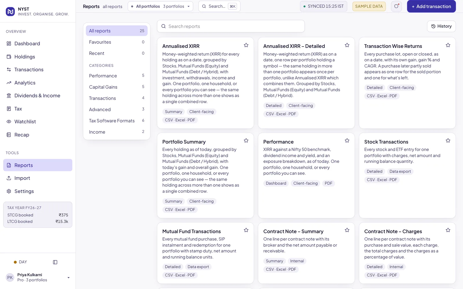Star the Performance report card
The width and height of the screenshot is (463, 289).
(x=347, y=140)
